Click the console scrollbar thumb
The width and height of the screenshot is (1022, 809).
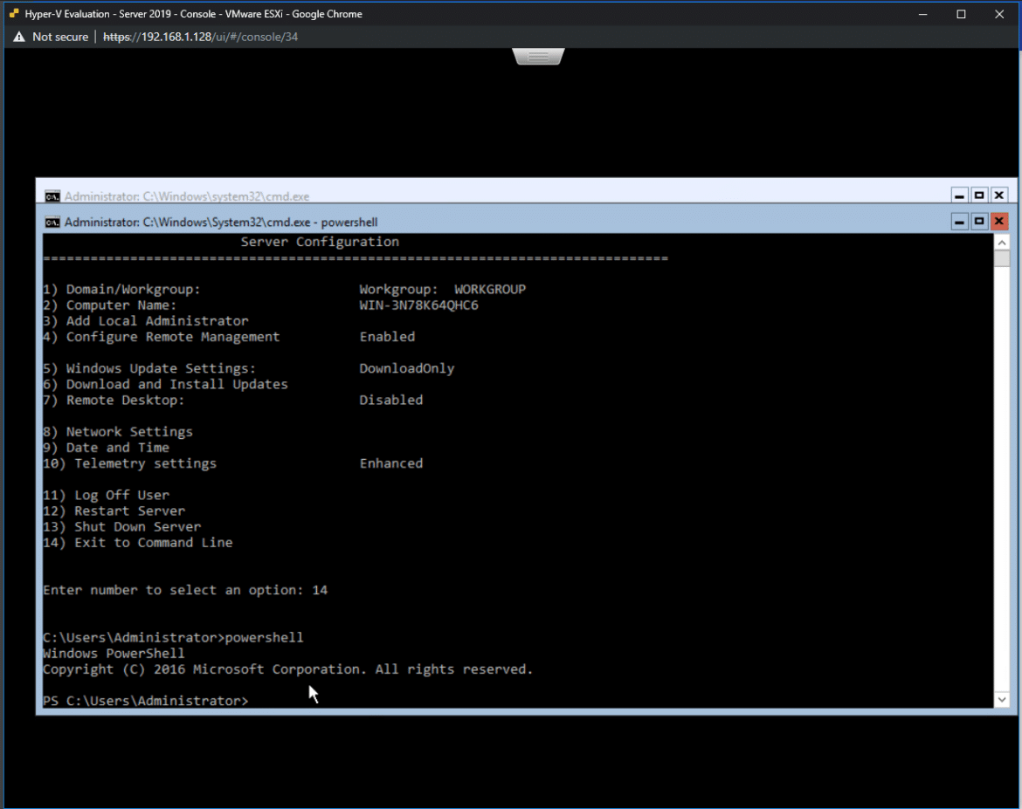pyautogui.click(x=1002, y=258)
